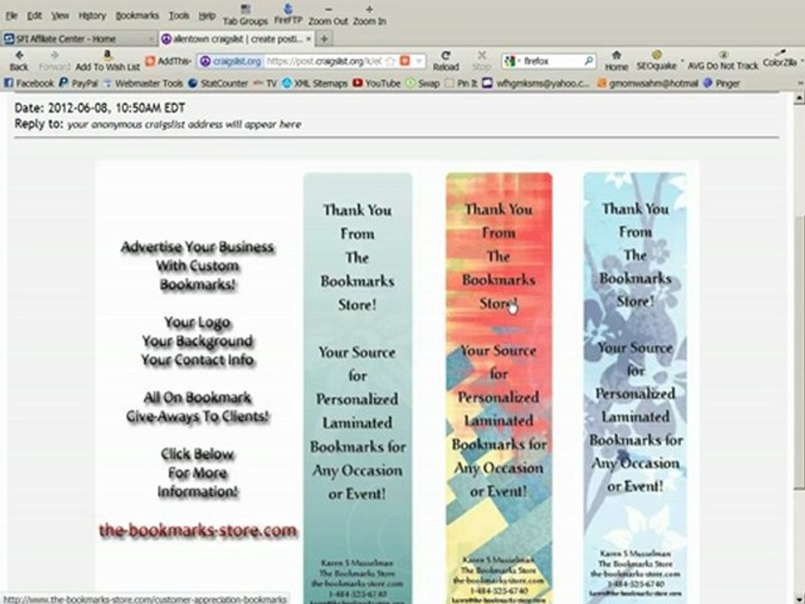The width and height of the screenshot is (805, 604).
Task: Open the Facebook bookmark
Action: [x=29, y=83]
